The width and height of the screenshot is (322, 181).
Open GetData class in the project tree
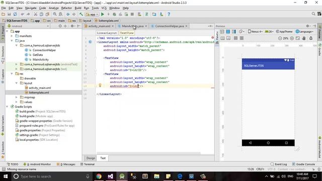pyautogui.click(x=38, y=55)
